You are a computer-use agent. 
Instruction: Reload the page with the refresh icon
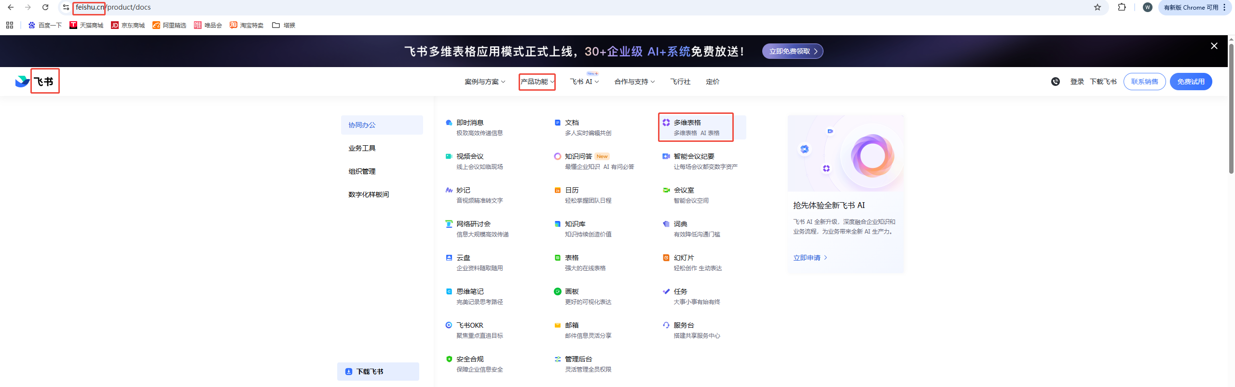point(45,7)
